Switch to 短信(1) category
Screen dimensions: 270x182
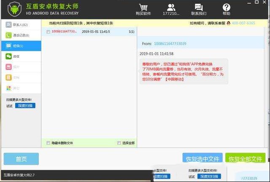21,46
